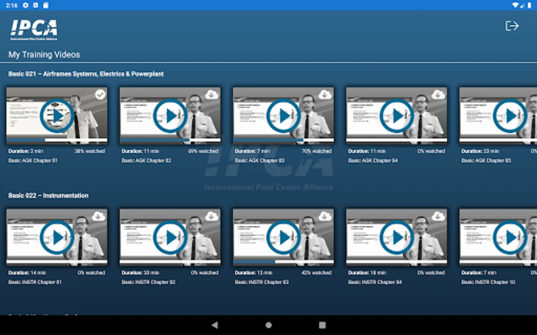Click AGK Chapter 03 progress bar
This screenshot has height=335, width=537.
pyautogui.click(x=283, y=140)
